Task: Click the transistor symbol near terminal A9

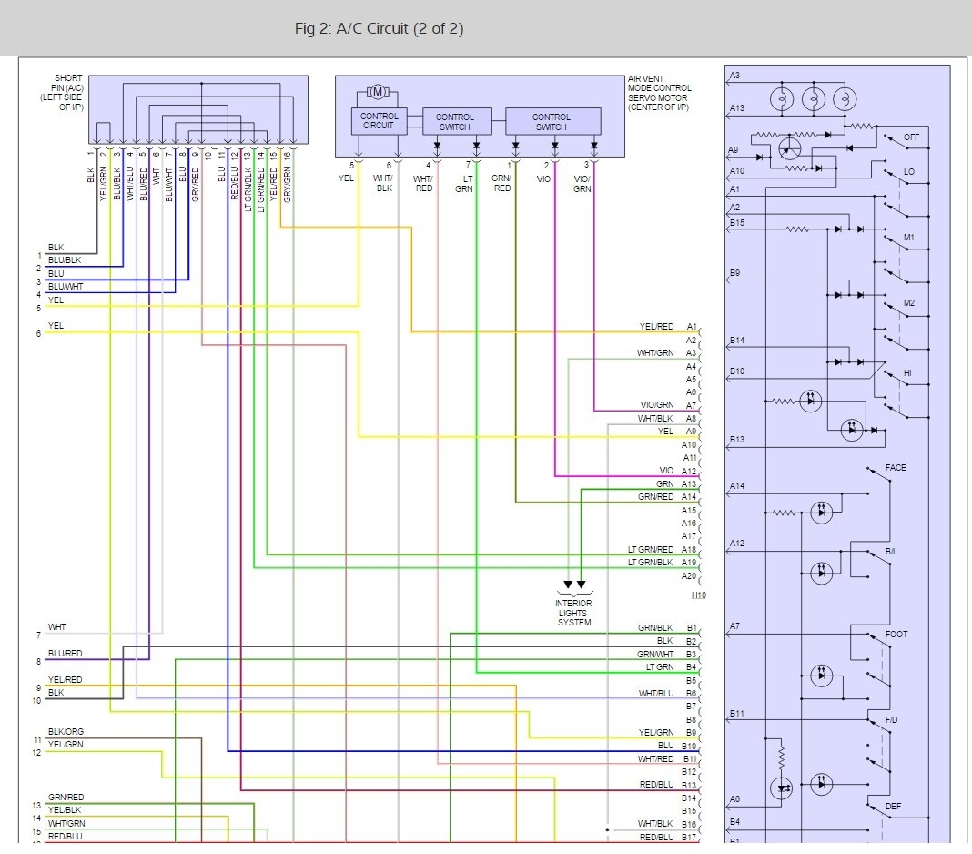Action: [789, 148]
